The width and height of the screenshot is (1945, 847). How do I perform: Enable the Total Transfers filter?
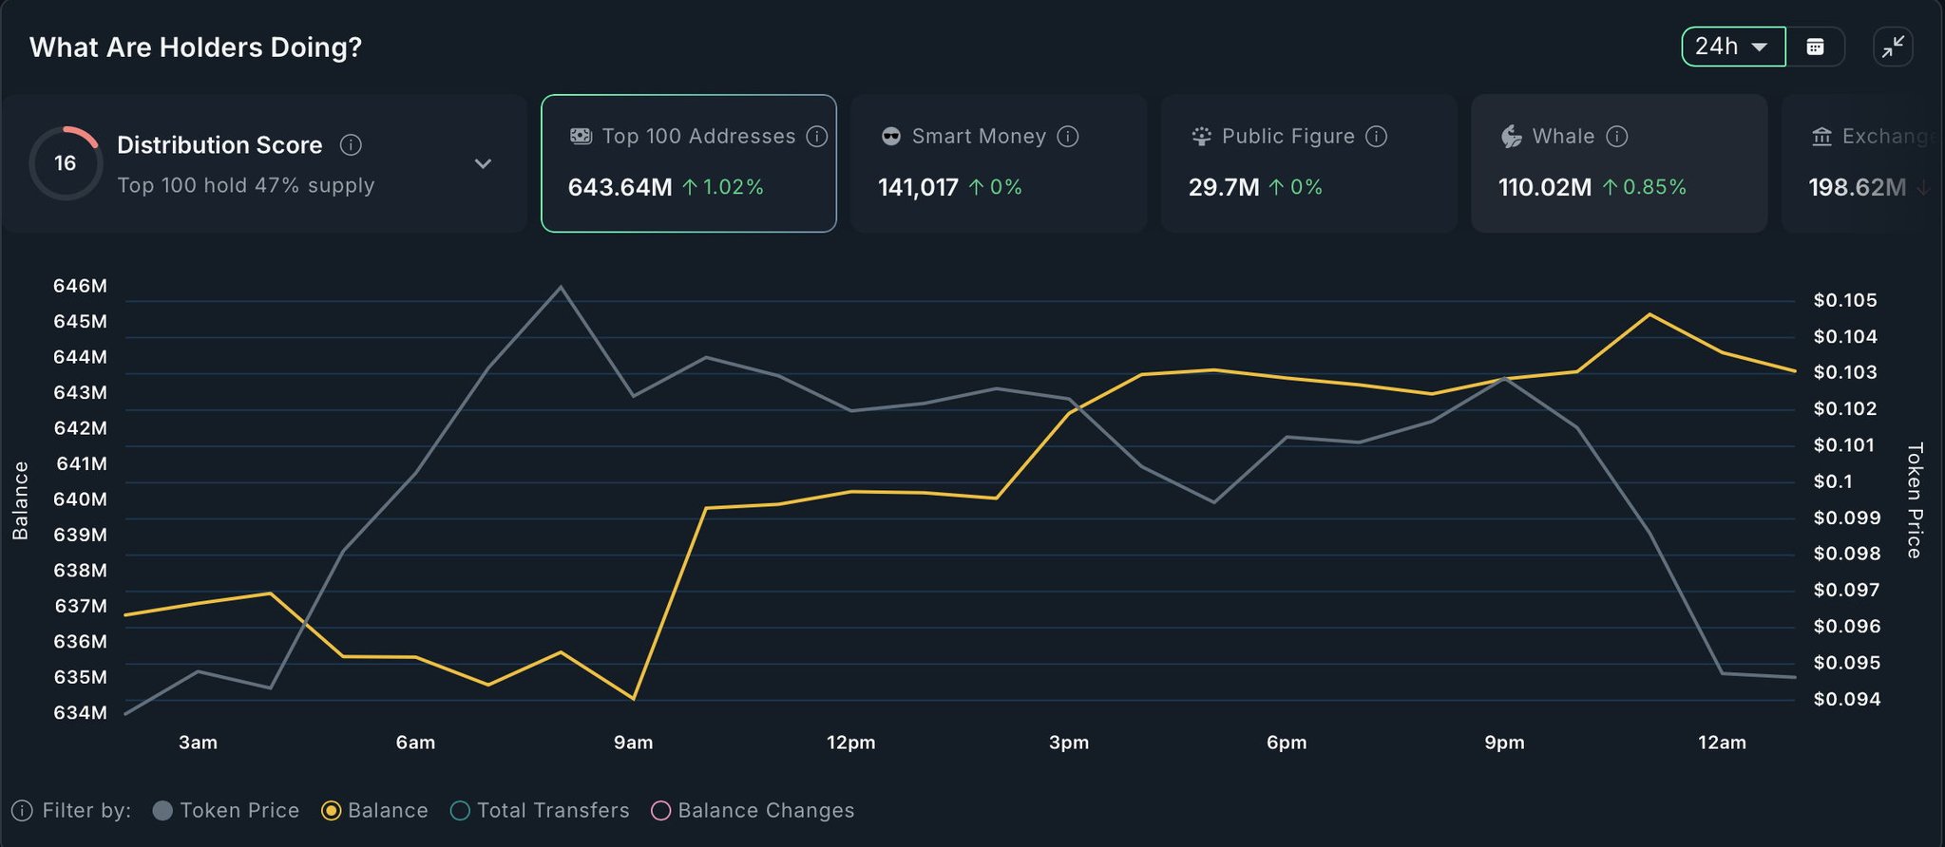(x=540, y=811)
